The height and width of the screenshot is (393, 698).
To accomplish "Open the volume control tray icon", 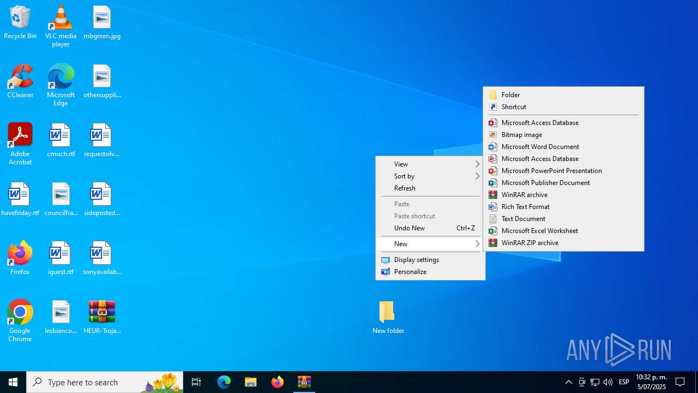I will click(x=608, y=382).
